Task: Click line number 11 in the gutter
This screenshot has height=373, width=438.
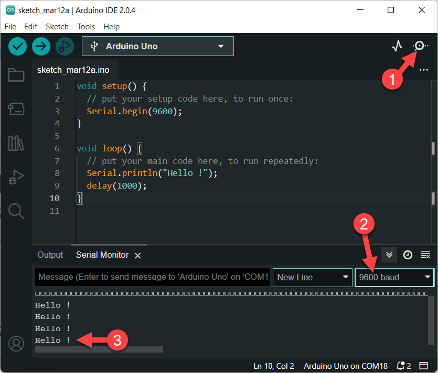Action: (x=55, y=211)
